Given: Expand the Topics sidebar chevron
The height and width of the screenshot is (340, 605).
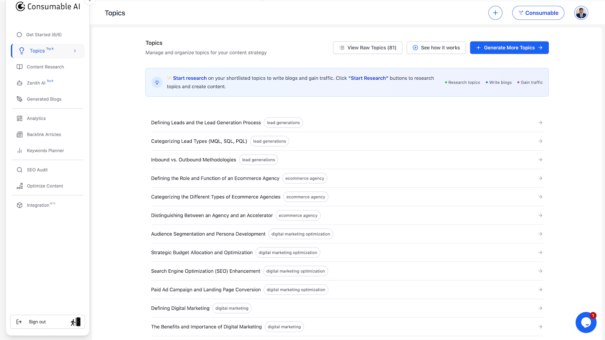Looking at the screenshot, I should click(x=75, y=51).
